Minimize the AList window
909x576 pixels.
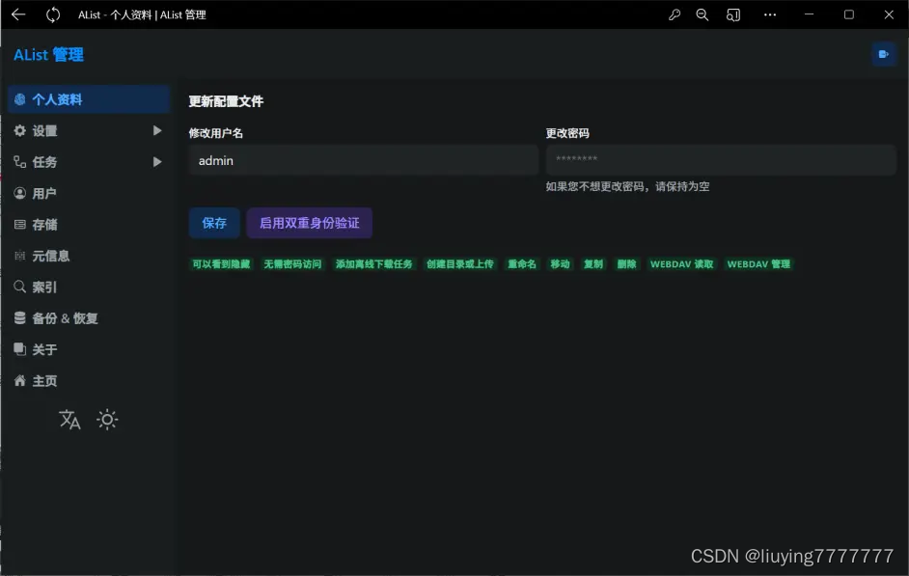click(x=810, y=14)
